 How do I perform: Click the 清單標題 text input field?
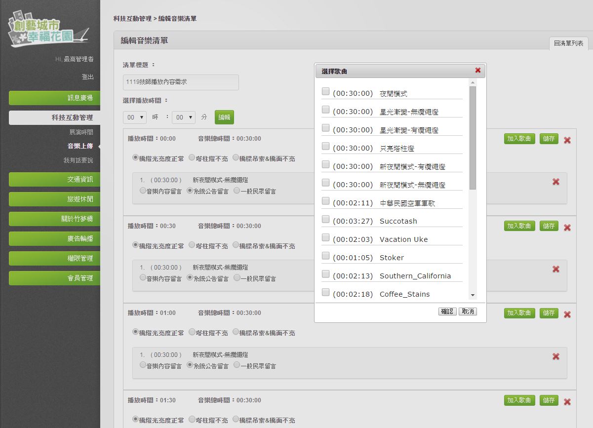[181, 82]
